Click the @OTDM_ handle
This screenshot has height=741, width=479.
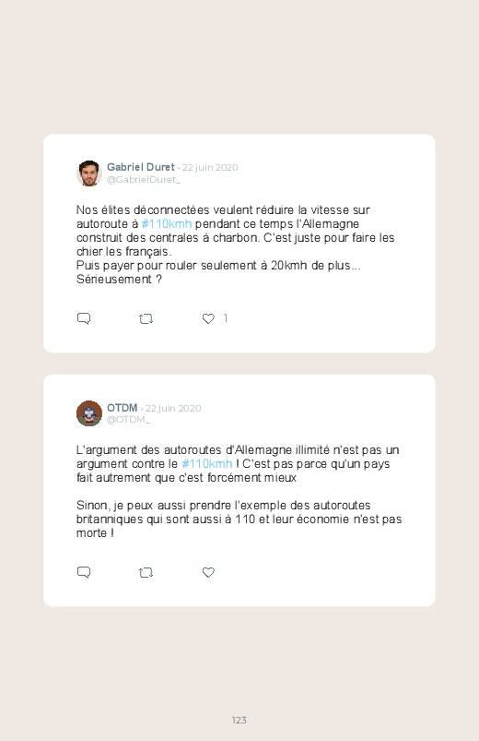128,420
